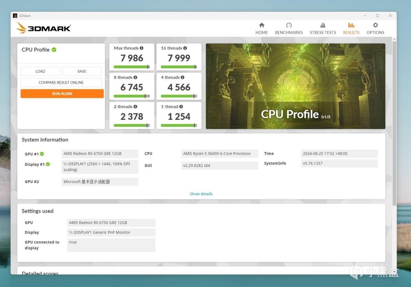Expand system info via Show details
This screenshot has height=287, width=411.
(201, 194)
